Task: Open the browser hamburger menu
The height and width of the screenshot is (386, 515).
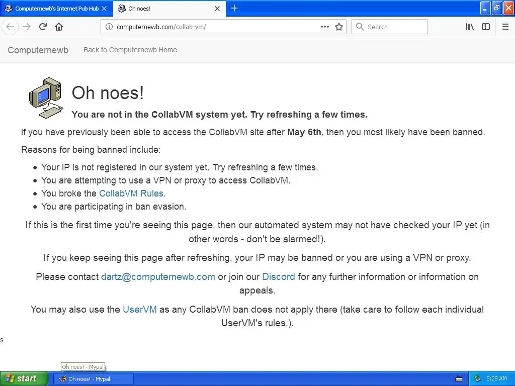Action: click(505, 27)
